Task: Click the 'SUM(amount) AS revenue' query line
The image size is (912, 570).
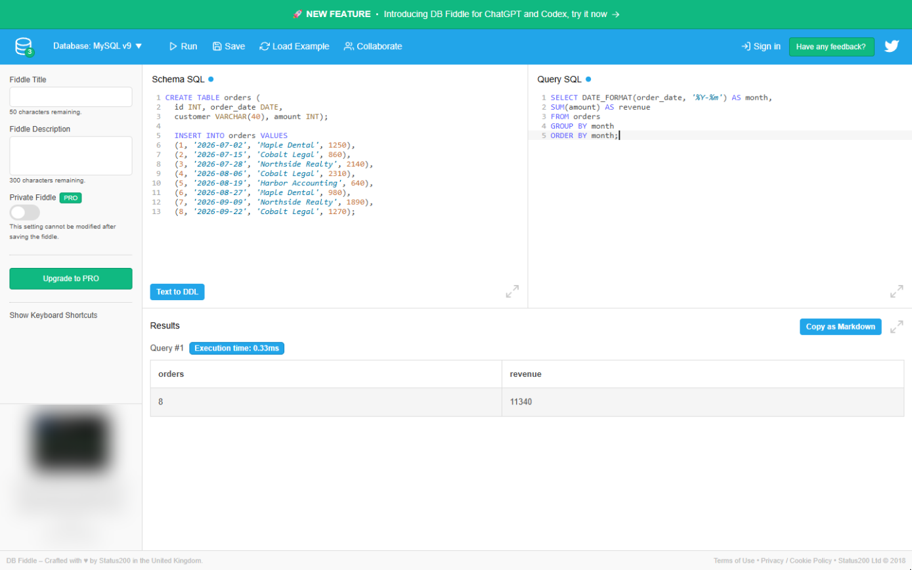Action: click(600, 107)
